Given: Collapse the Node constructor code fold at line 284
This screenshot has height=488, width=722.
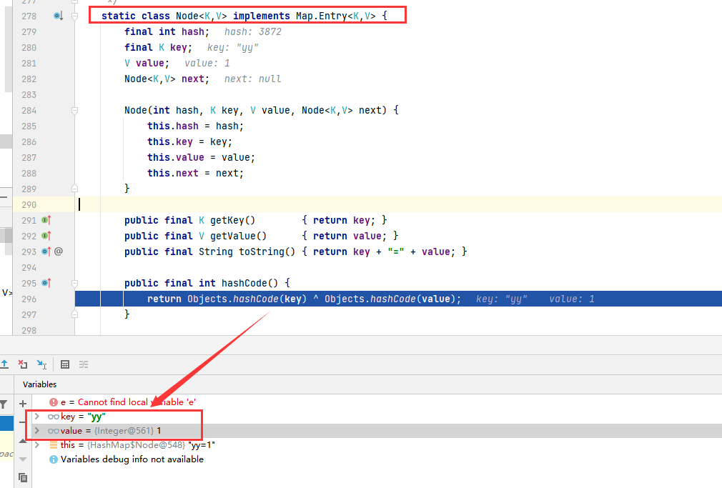Looking at the screenshot, I should click(74, 109).
